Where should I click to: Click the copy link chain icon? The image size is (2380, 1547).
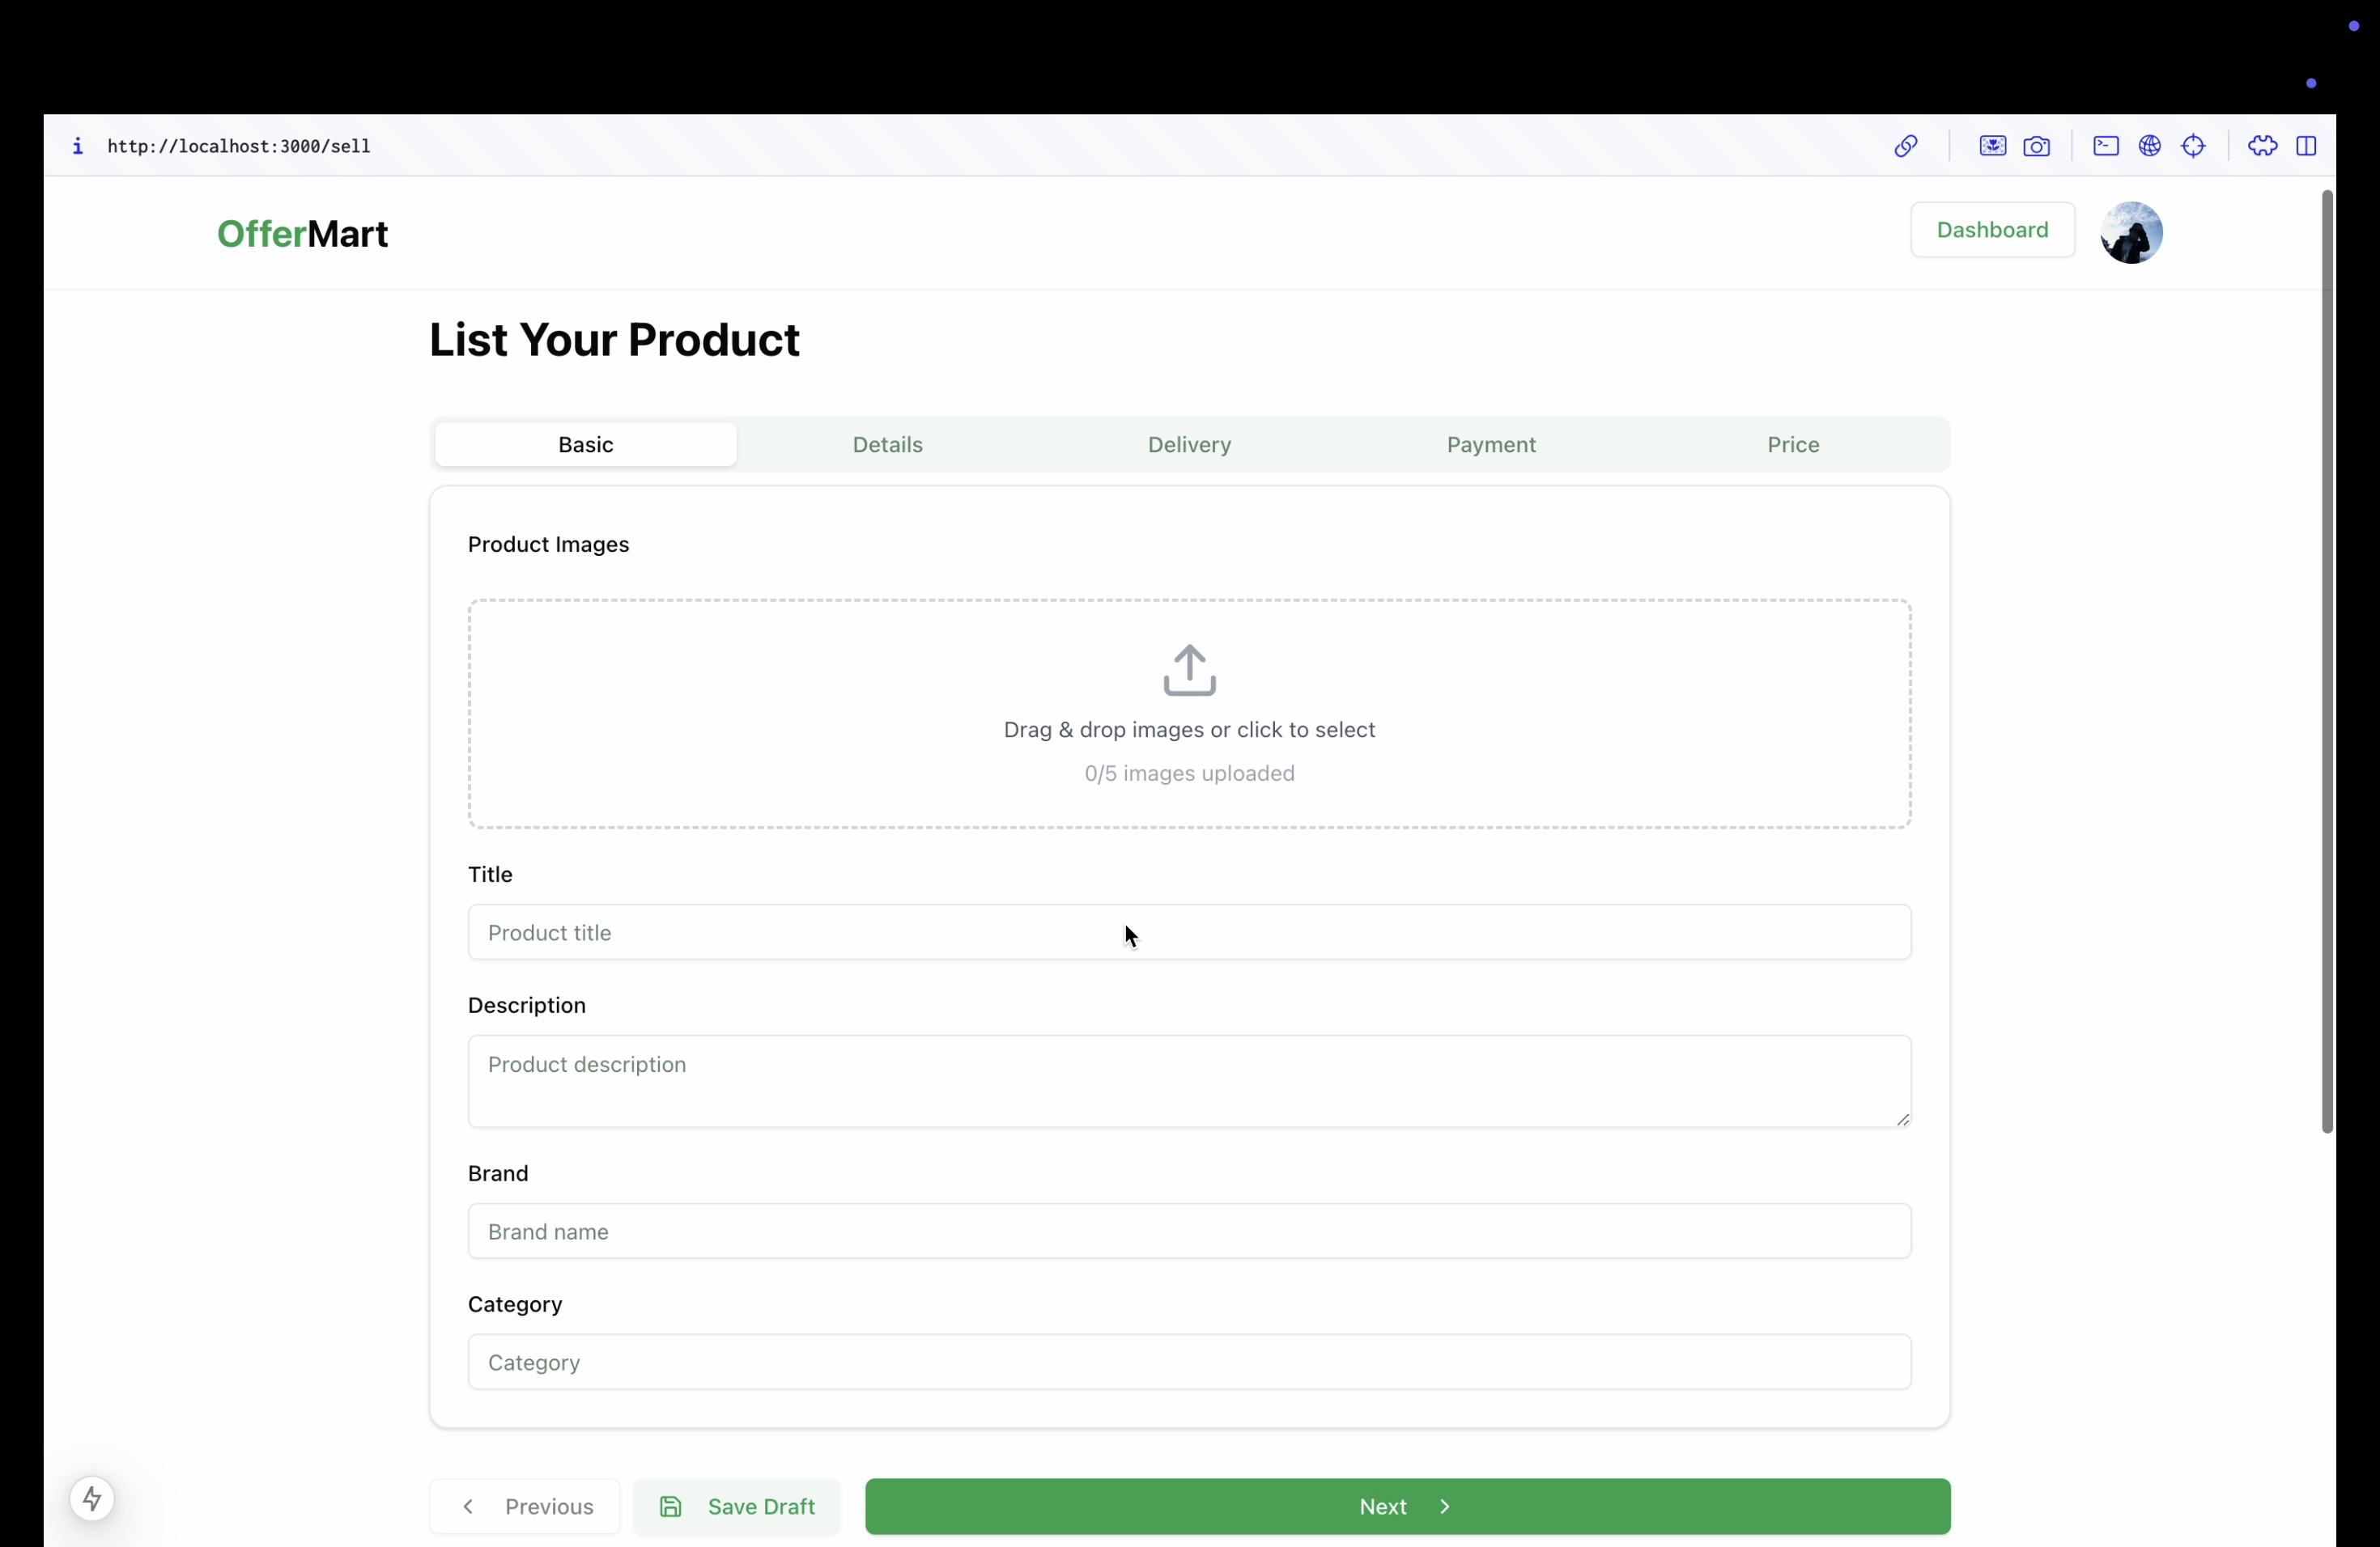1905,146
